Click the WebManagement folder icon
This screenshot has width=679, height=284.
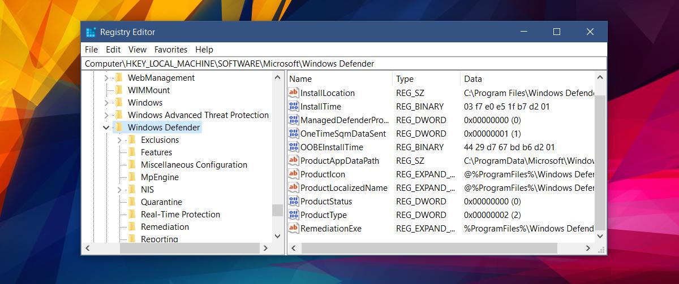(118, 78)
